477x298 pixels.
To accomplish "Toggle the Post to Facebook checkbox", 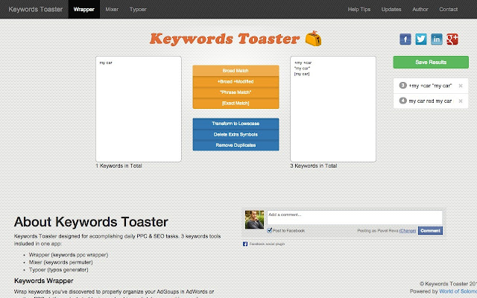I will point(269,230).
